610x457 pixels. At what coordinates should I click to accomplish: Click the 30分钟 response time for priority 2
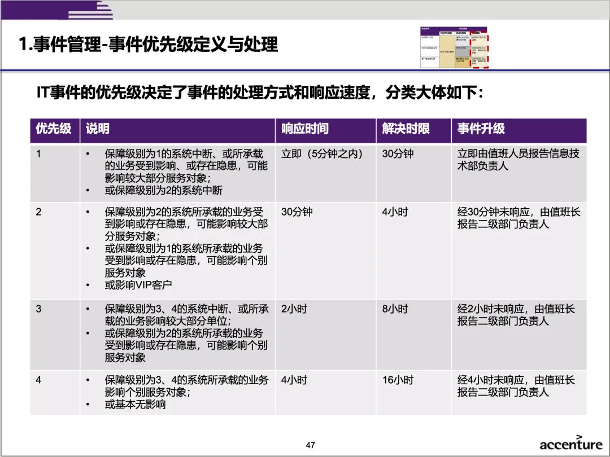297,212
